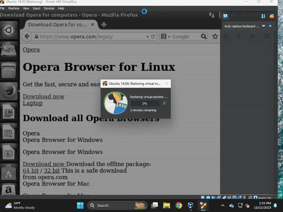Click the notification sort order icon
This screenshot has width=283, height=212.
pos(263,16)
